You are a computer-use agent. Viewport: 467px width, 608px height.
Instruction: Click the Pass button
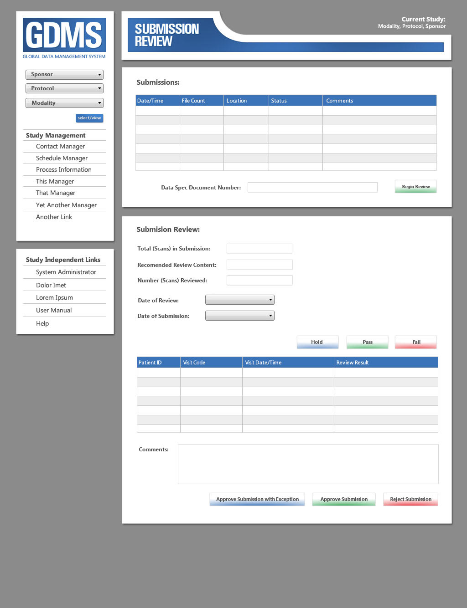pos(367,342)
